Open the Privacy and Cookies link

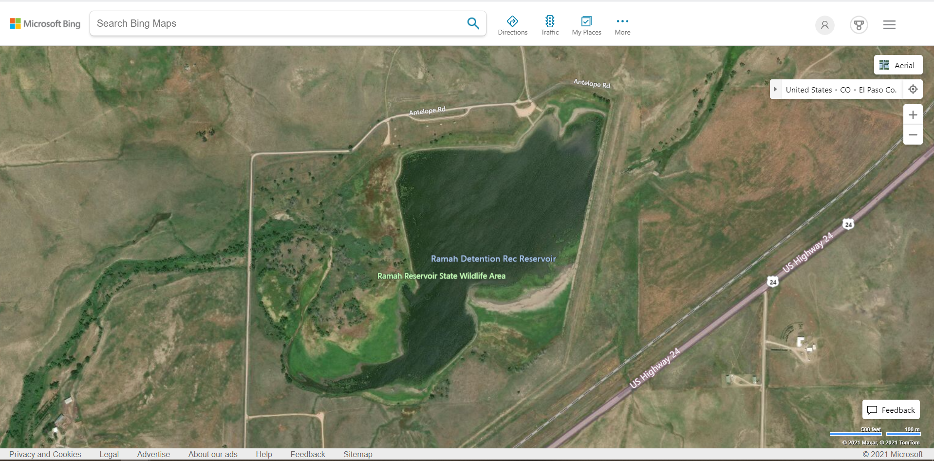click(x=45, y=454)
